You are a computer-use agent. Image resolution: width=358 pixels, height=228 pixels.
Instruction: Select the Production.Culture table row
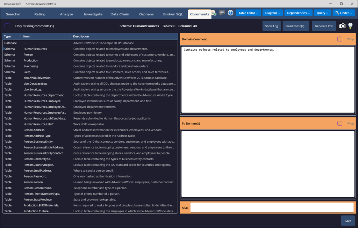[90, 211]
